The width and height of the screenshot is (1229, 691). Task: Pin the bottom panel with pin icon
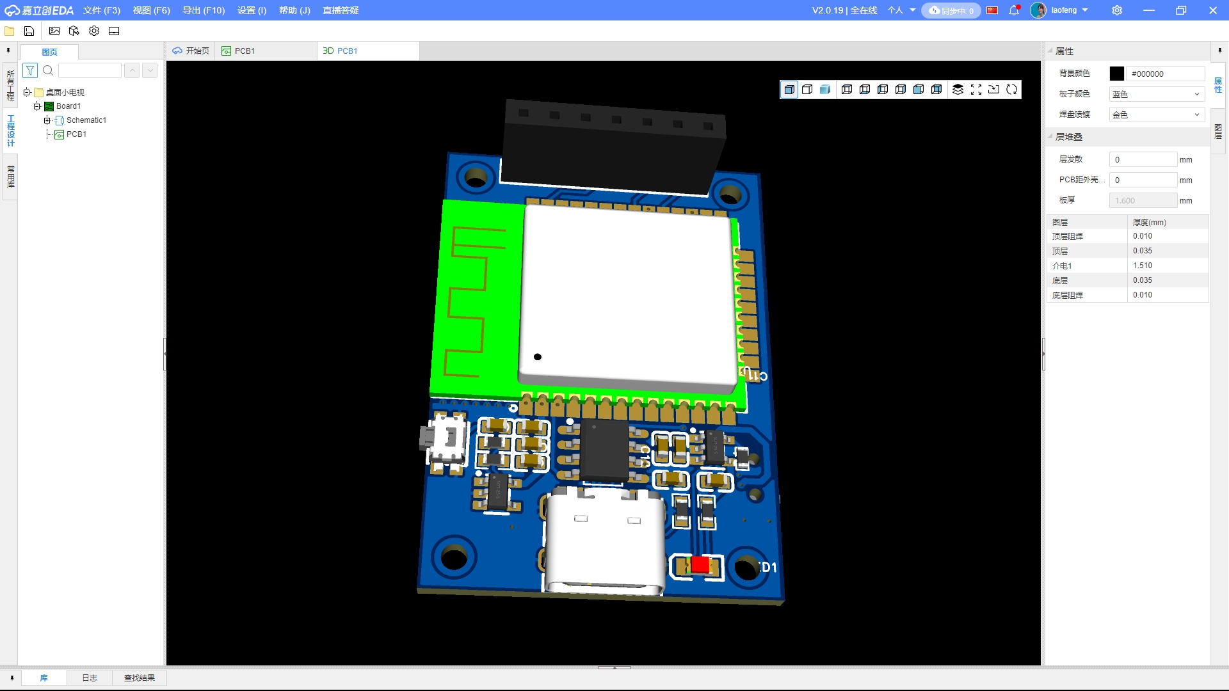12,678
